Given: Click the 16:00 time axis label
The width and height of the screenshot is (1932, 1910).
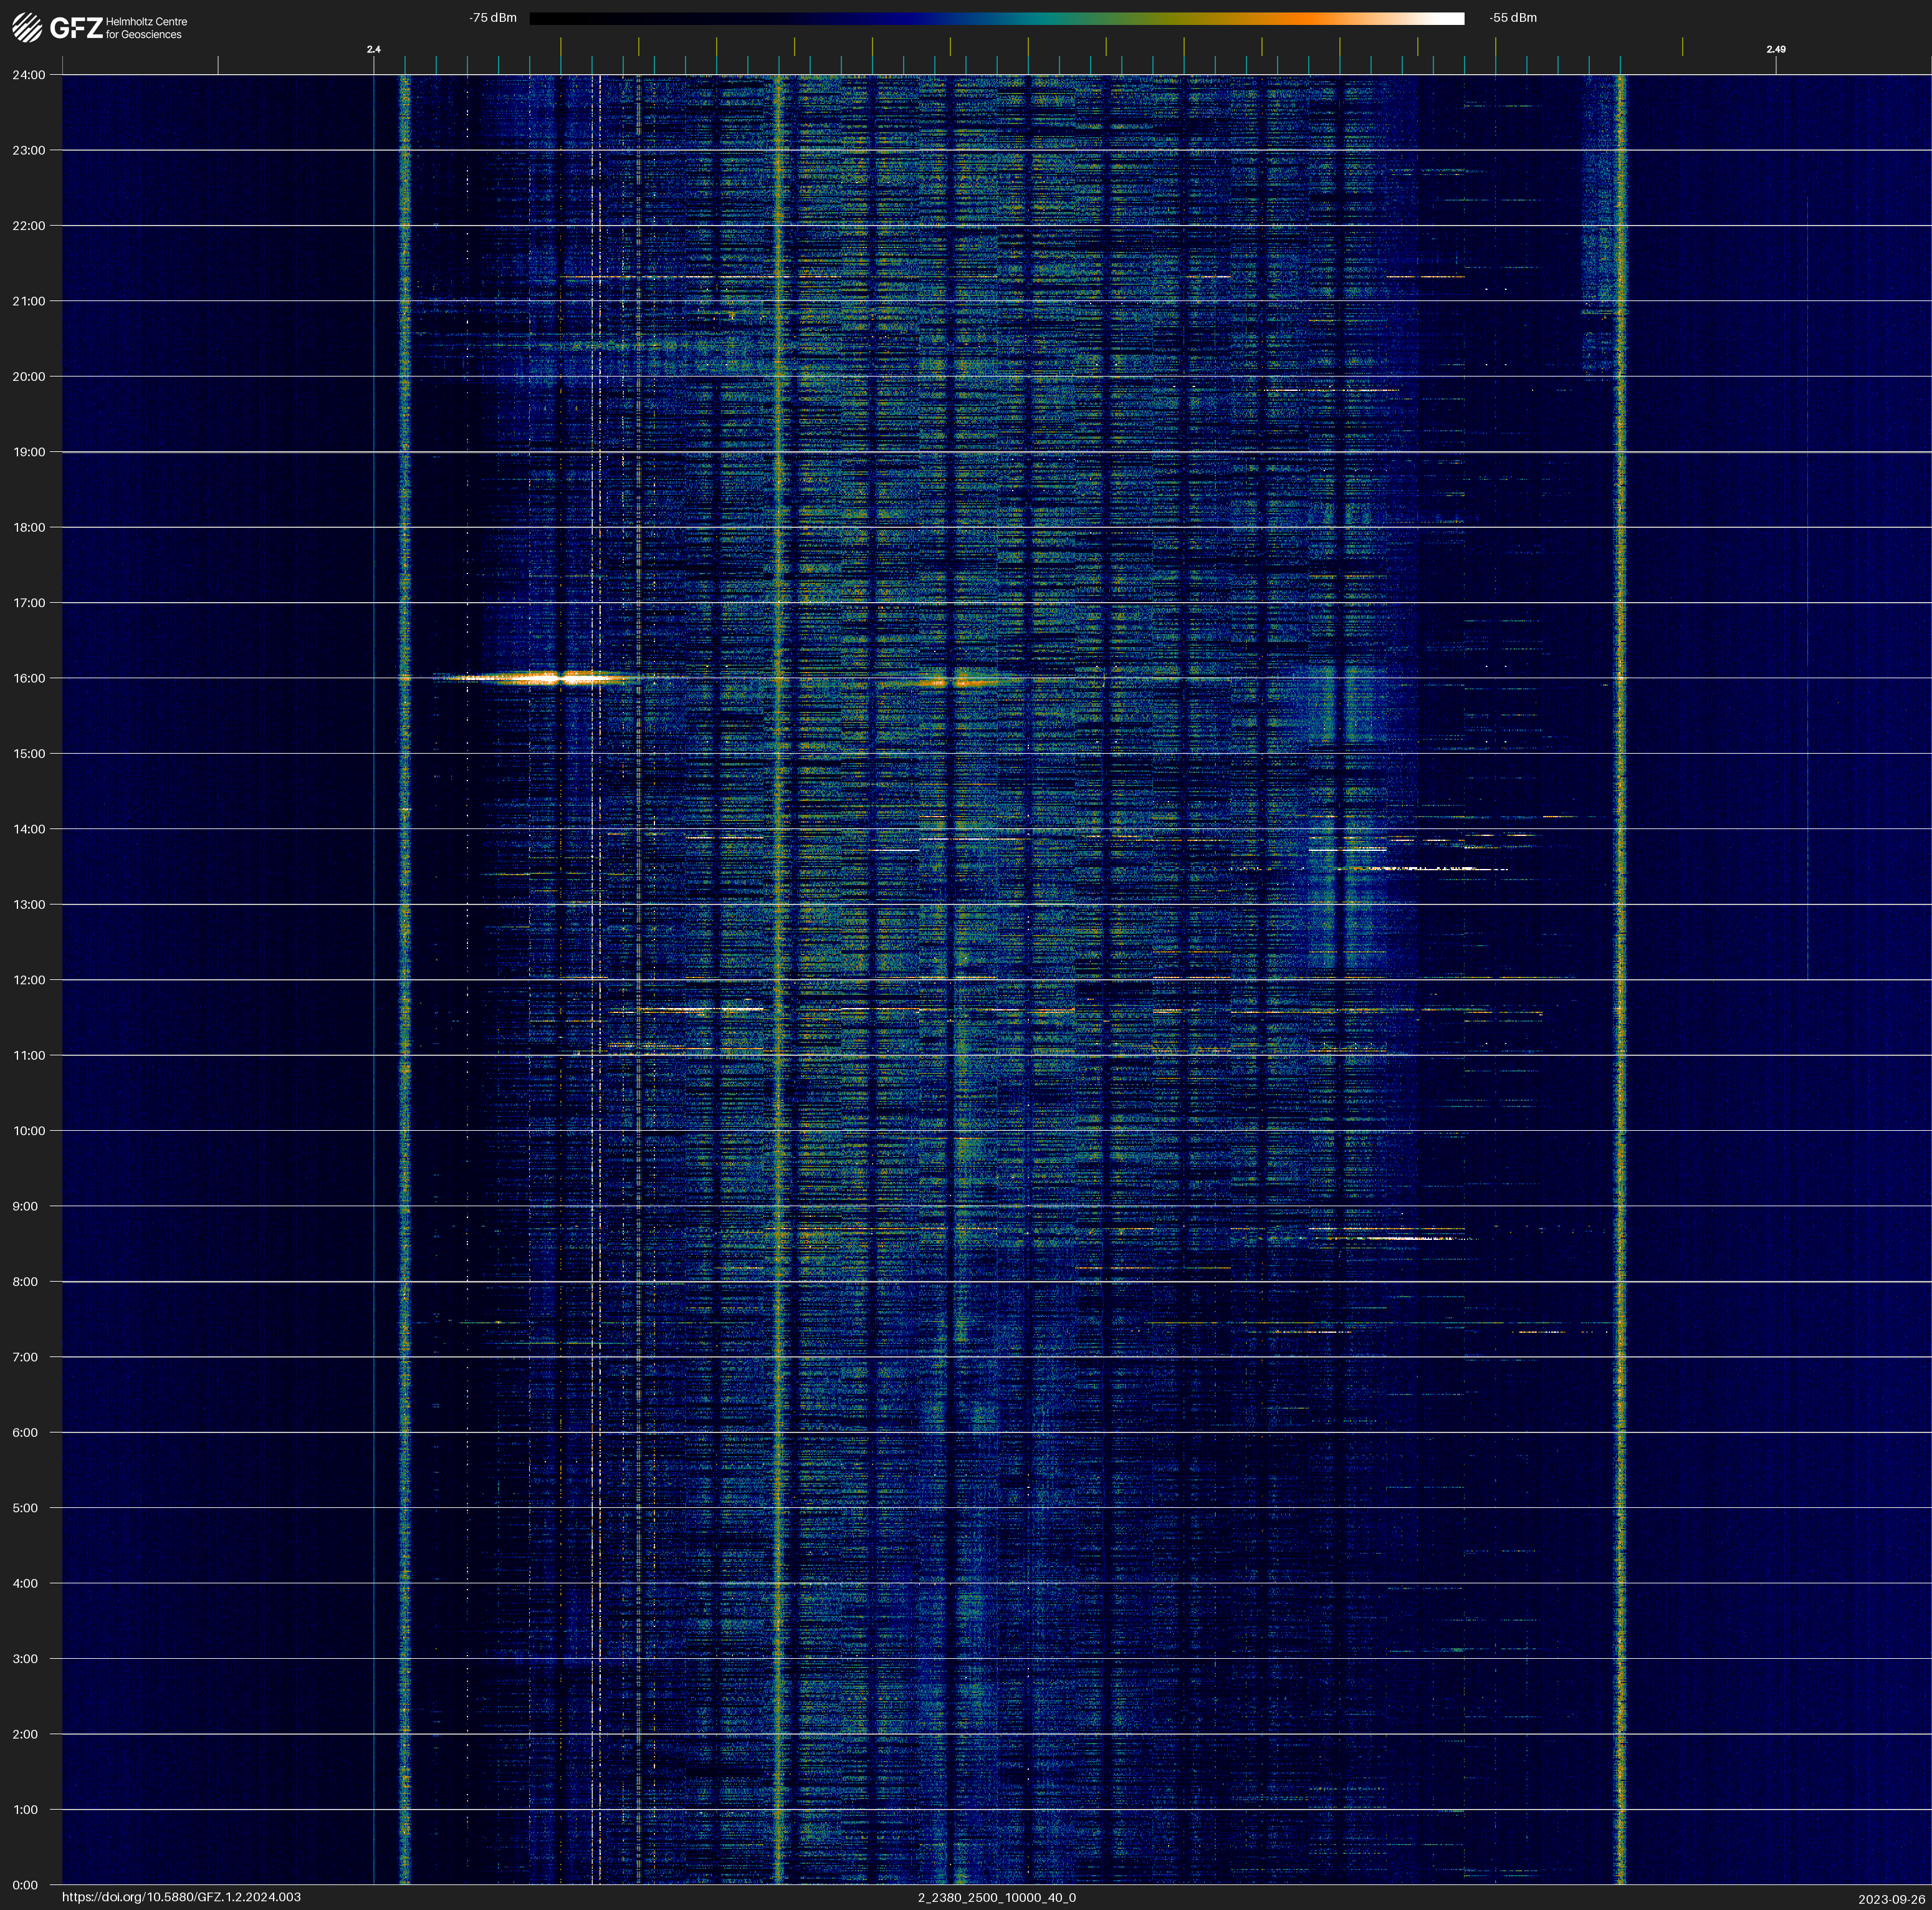Looking at the screenshot, I should 29,678.
